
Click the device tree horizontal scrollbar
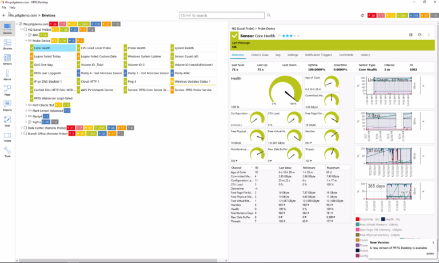coord(117,261)
